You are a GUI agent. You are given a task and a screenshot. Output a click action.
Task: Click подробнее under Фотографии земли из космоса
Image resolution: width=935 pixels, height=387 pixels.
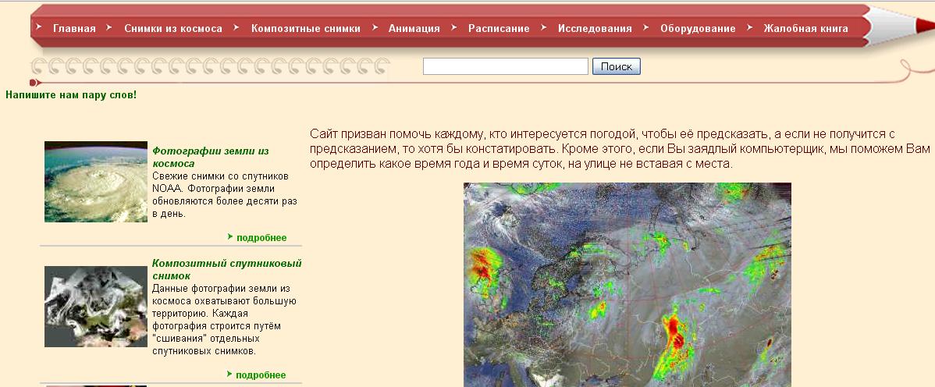pyautogui.click(x=261, y=237)
